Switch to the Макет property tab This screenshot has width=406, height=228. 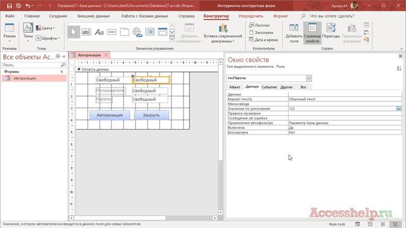[235, 87]
